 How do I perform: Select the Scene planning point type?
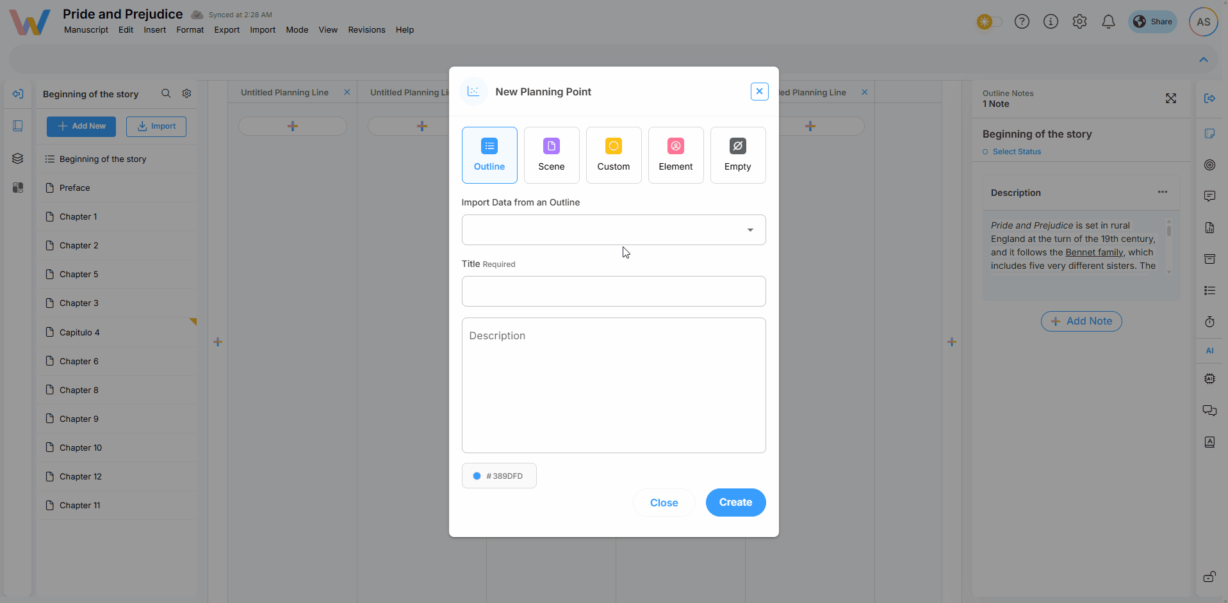(551, 155)
